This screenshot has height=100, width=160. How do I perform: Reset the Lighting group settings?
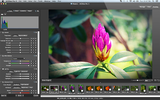[34, 69]
